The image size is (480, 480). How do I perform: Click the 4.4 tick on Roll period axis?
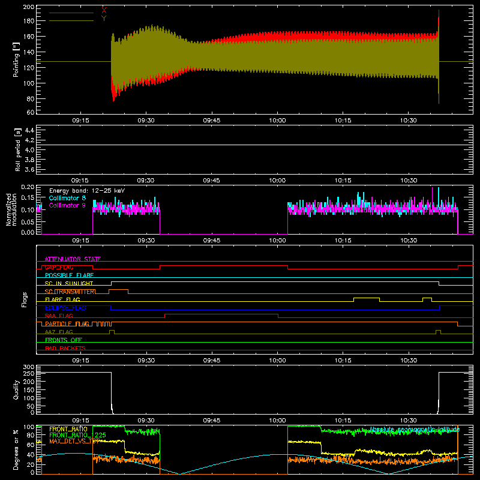point(29,130)
